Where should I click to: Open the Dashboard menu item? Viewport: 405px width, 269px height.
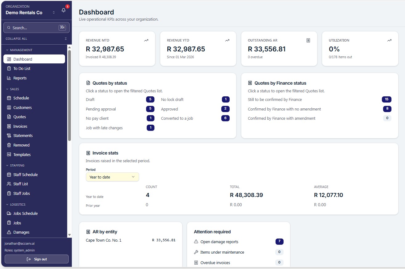pyautogui.click(x=34, y=59)
